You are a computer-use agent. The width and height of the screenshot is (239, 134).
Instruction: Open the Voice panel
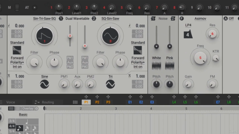tap(10, 102)
